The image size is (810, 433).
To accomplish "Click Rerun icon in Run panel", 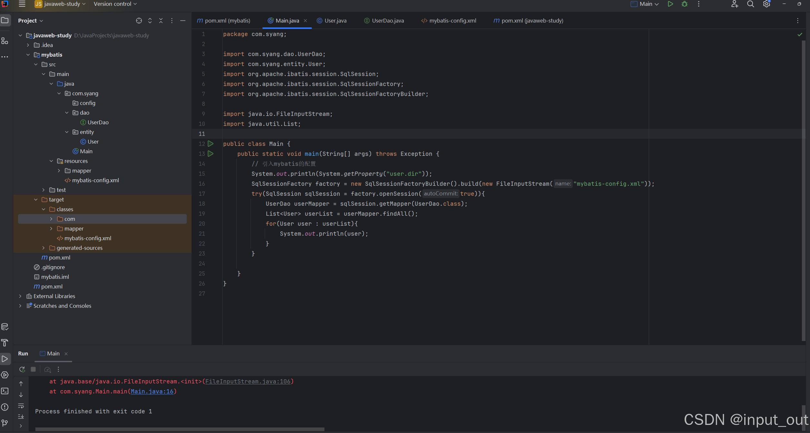I will point(22,369).
